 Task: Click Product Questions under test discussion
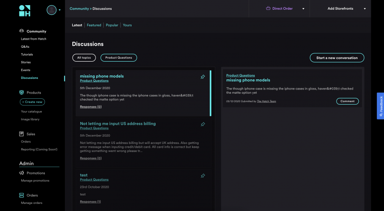pyautogui.click(x=94, y=179)
